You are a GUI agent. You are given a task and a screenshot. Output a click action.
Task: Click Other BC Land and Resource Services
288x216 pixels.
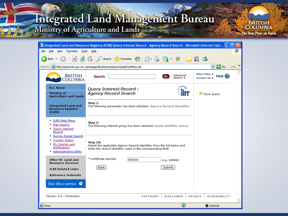64,161
